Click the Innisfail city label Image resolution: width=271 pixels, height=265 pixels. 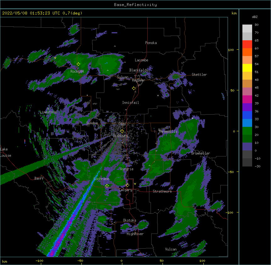point(130,103)
